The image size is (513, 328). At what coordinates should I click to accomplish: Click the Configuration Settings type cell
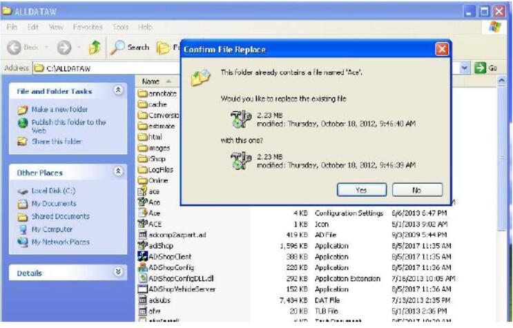point(349,213)
